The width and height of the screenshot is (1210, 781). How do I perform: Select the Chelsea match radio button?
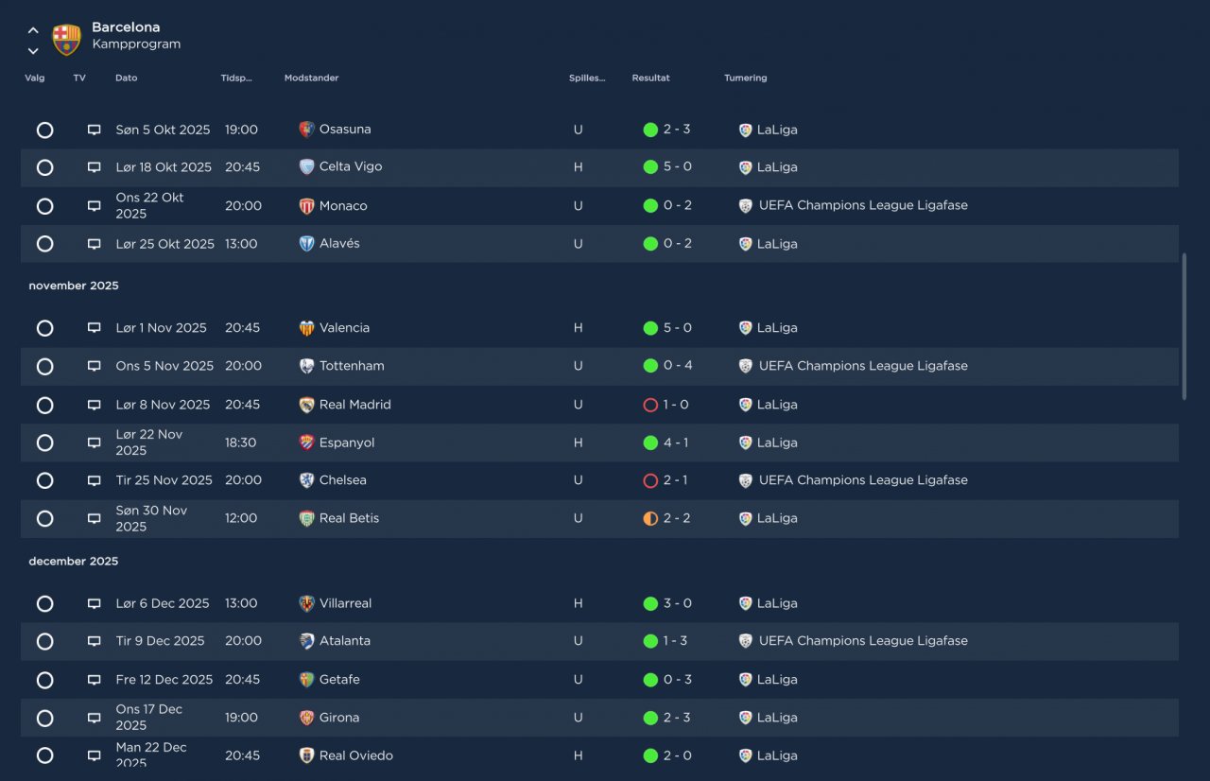44,480
